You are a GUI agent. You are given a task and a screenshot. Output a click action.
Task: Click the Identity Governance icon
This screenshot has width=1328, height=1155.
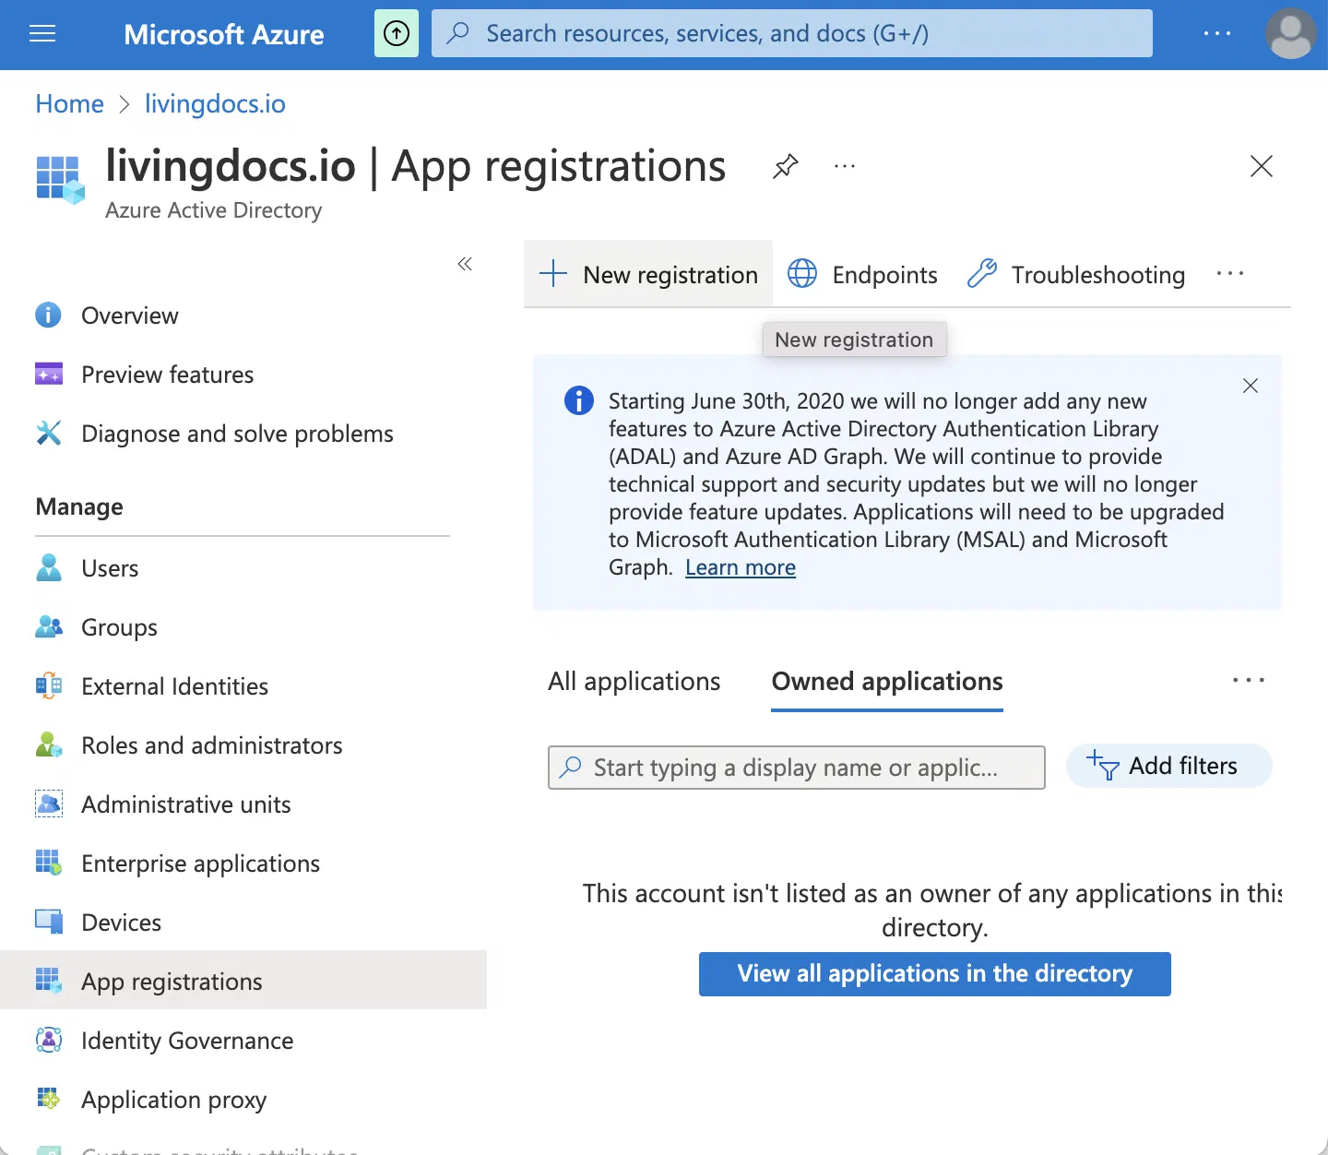pyautogui.click(x=49, y=1040)
